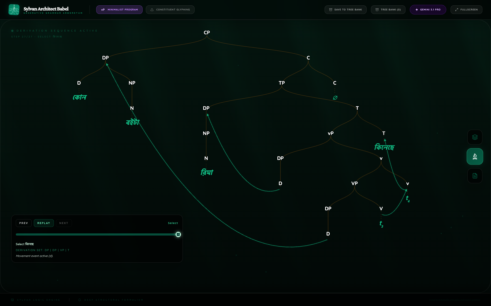Viewport: 491px width, 306px height.
Task: Open the layers stack sidebar icon
Action: [475, 137]
